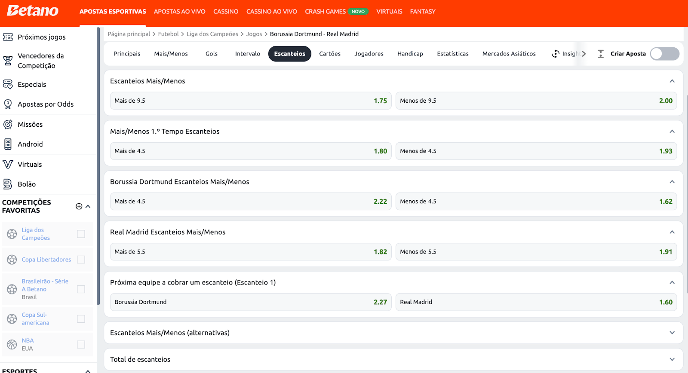
Task: Select Real Madrid next corner at 1.60
Action: (x=536, y=302)
